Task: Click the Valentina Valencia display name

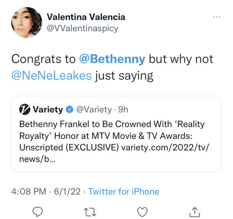Action: (x=86, y=17)
